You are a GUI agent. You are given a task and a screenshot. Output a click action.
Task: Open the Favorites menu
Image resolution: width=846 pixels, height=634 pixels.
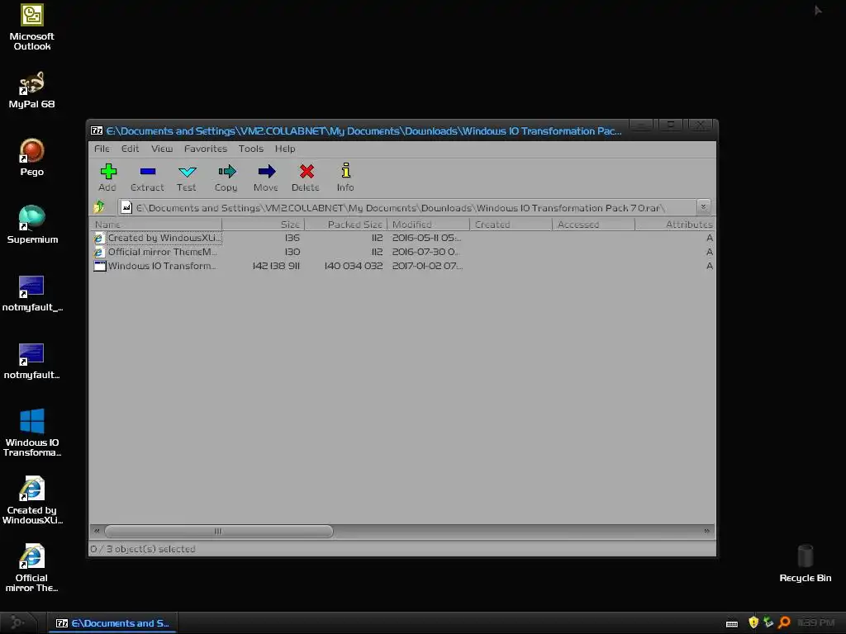[x=206, y=149]
